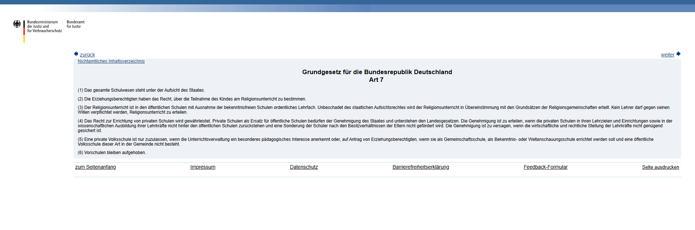This screenshot has height=230, width=695.
Task: Go to next article via weiter
Action: click(x=667, y=55)
